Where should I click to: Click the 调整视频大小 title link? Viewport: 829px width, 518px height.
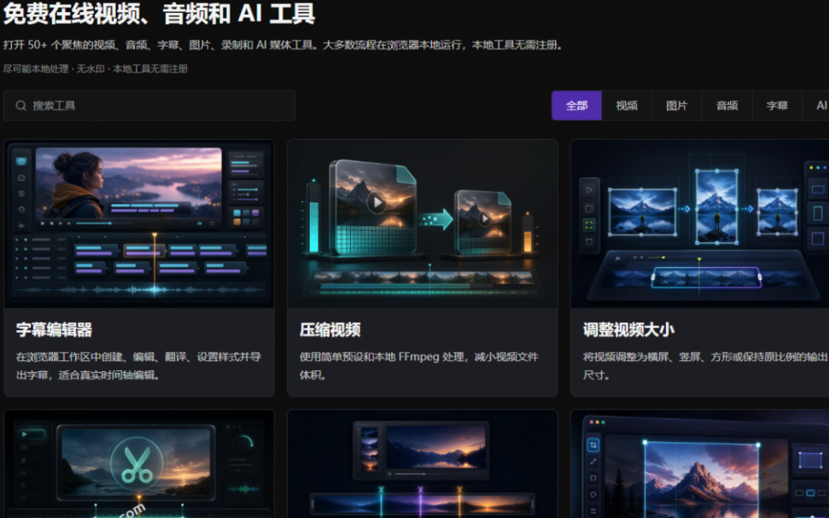click(x=628, y=329)
